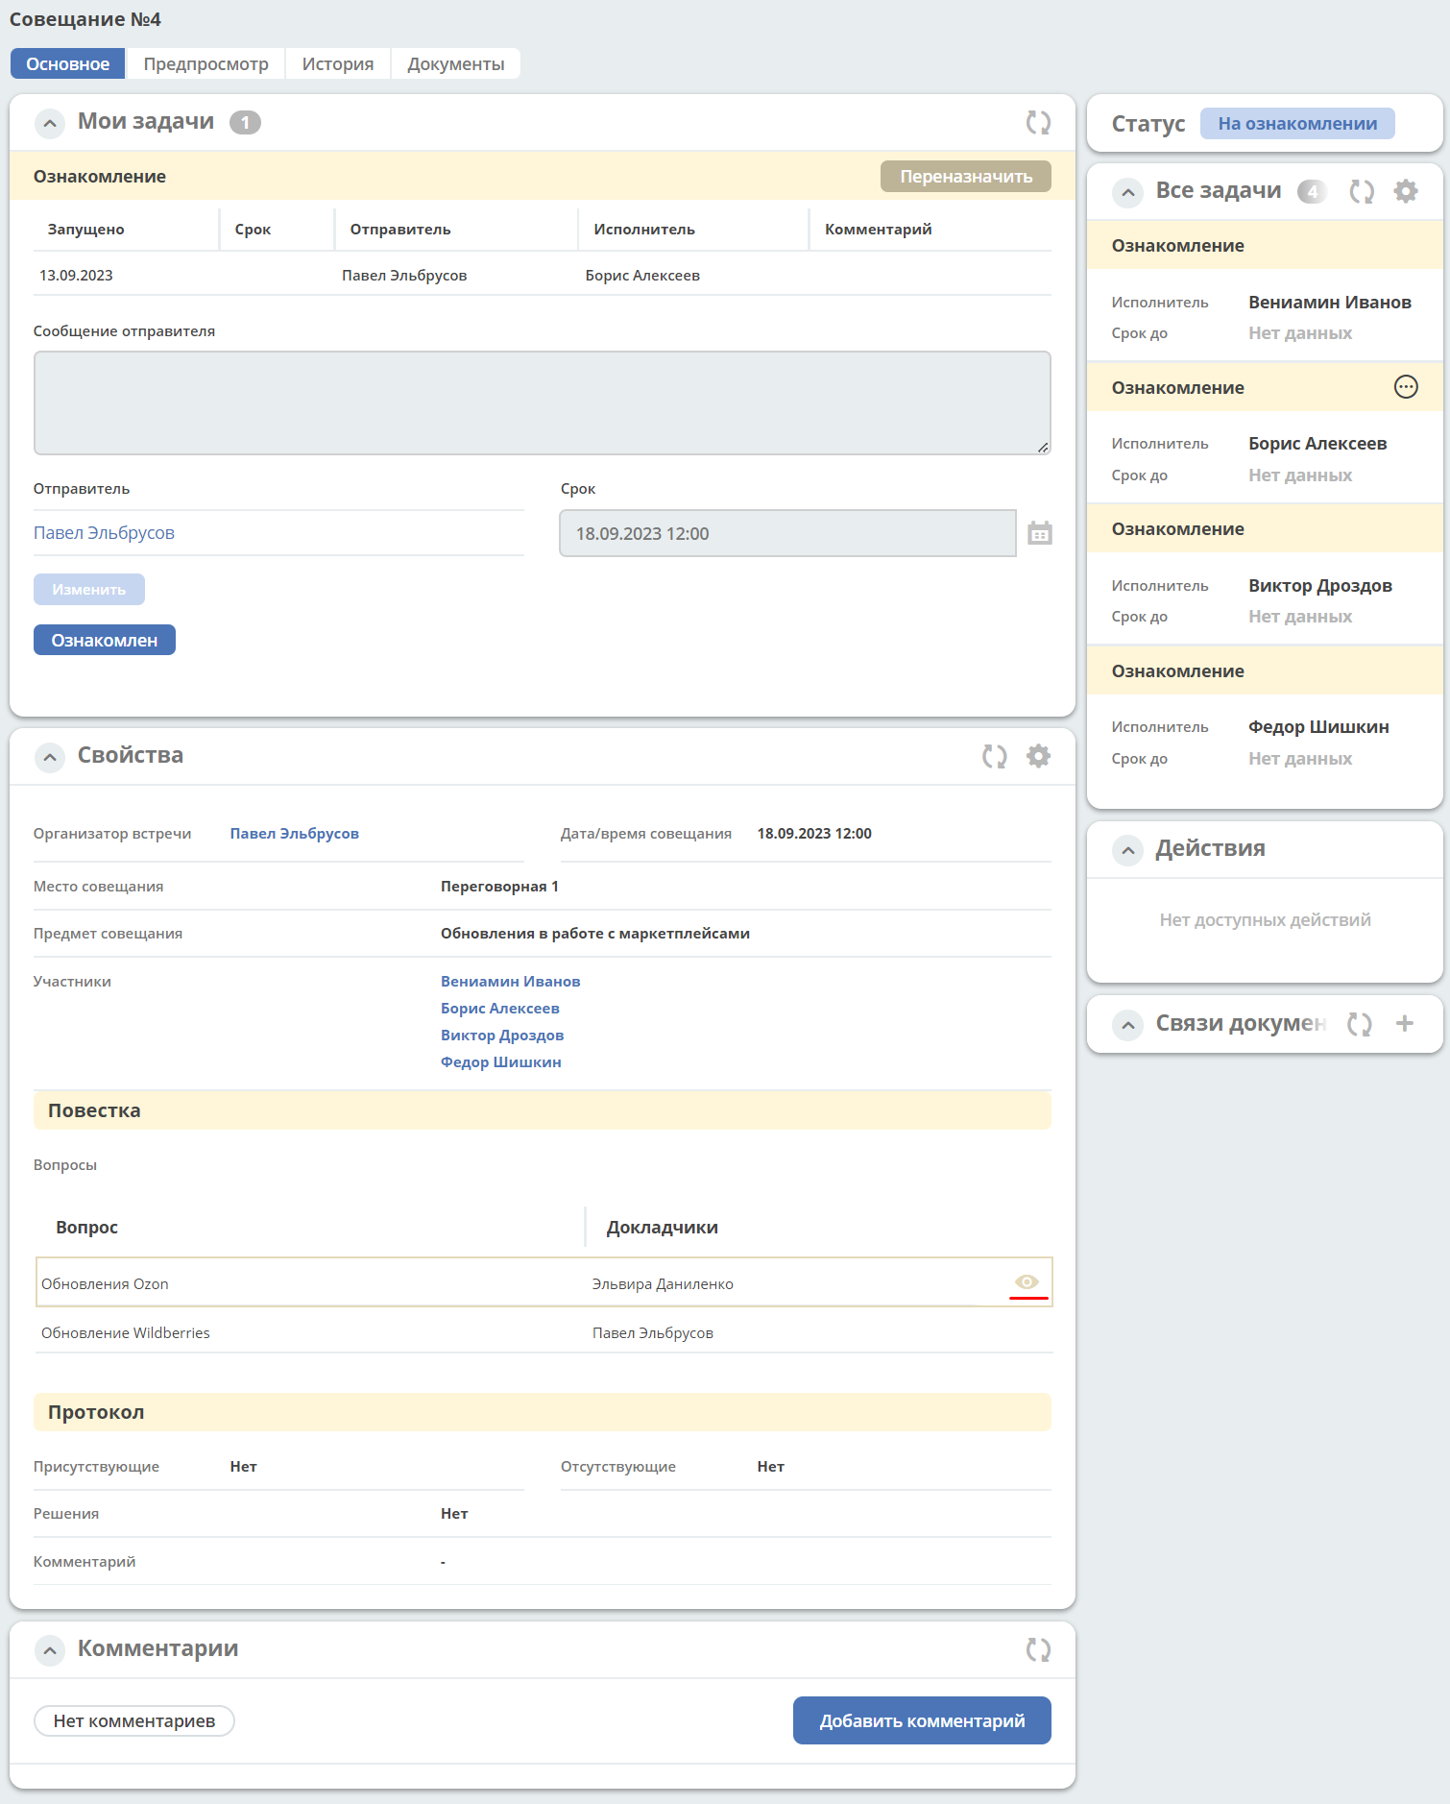Switch to the Основное tab
The width and height of the screenshot is (1450, 1804).
pos(68,63)
